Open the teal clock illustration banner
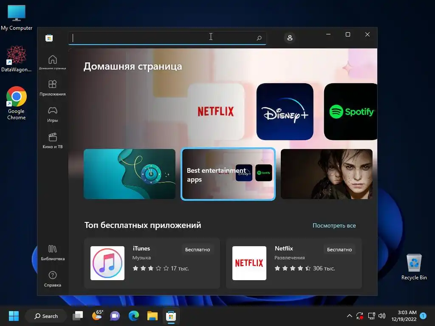 coord(130,174)
